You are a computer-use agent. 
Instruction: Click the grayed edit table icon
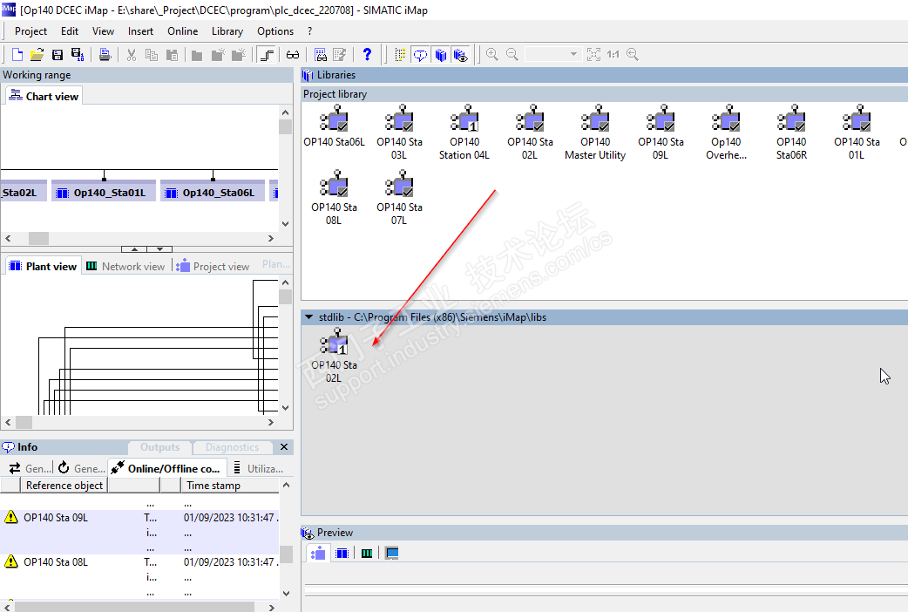click(x=340, y=54)
